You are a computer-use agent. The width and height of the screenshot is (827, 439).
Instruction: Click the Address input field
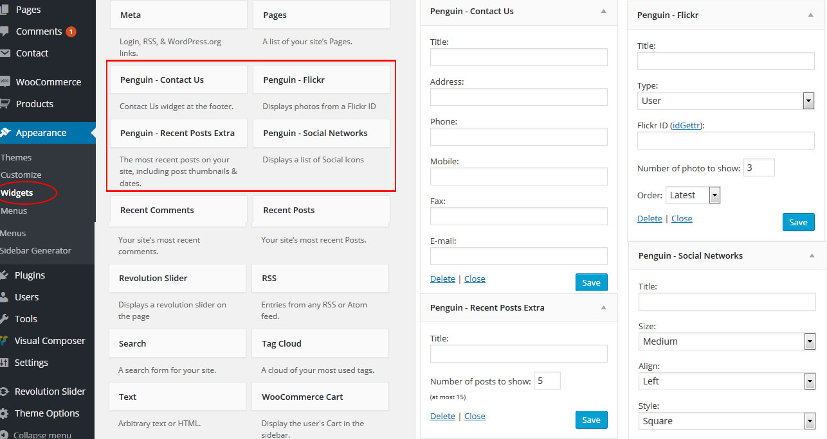pyautogui.click(x=518, y=97)
